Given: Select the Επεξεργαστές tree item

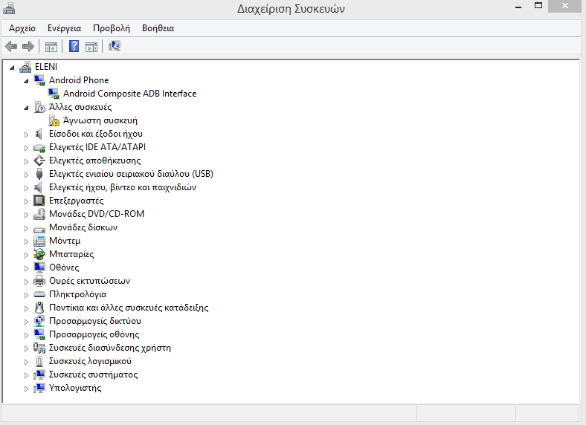Looking at the screenshot, I should 76,201.
